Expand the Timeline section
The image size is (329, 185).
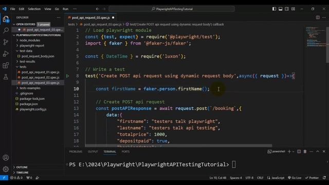pyautogui.click(x=22, y=173)
